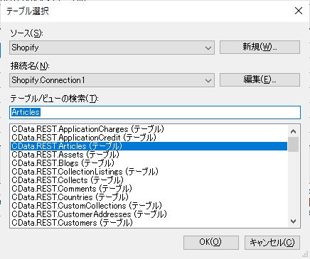Viewport: 310px width, 259px height.
Task: Open the 接続名 Shopify.Connection1 dropdown
Action: (112, 80)
